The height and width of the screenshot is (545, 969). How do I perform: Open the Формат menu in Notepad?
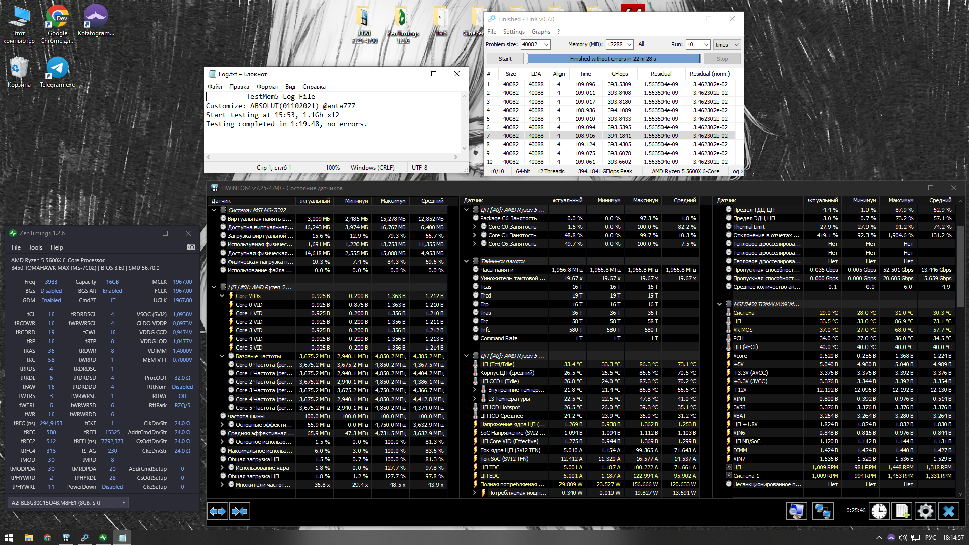coord(267,87)
